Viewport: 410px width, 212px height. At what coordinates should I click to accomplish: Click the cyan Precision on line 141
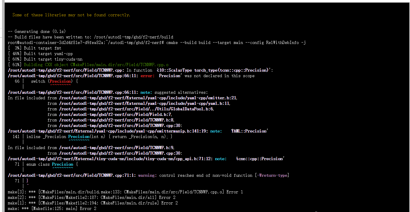79,136
